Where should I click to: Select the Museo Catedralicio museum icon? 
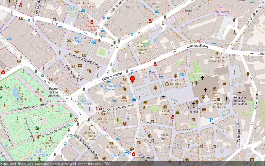click(218, 100)
